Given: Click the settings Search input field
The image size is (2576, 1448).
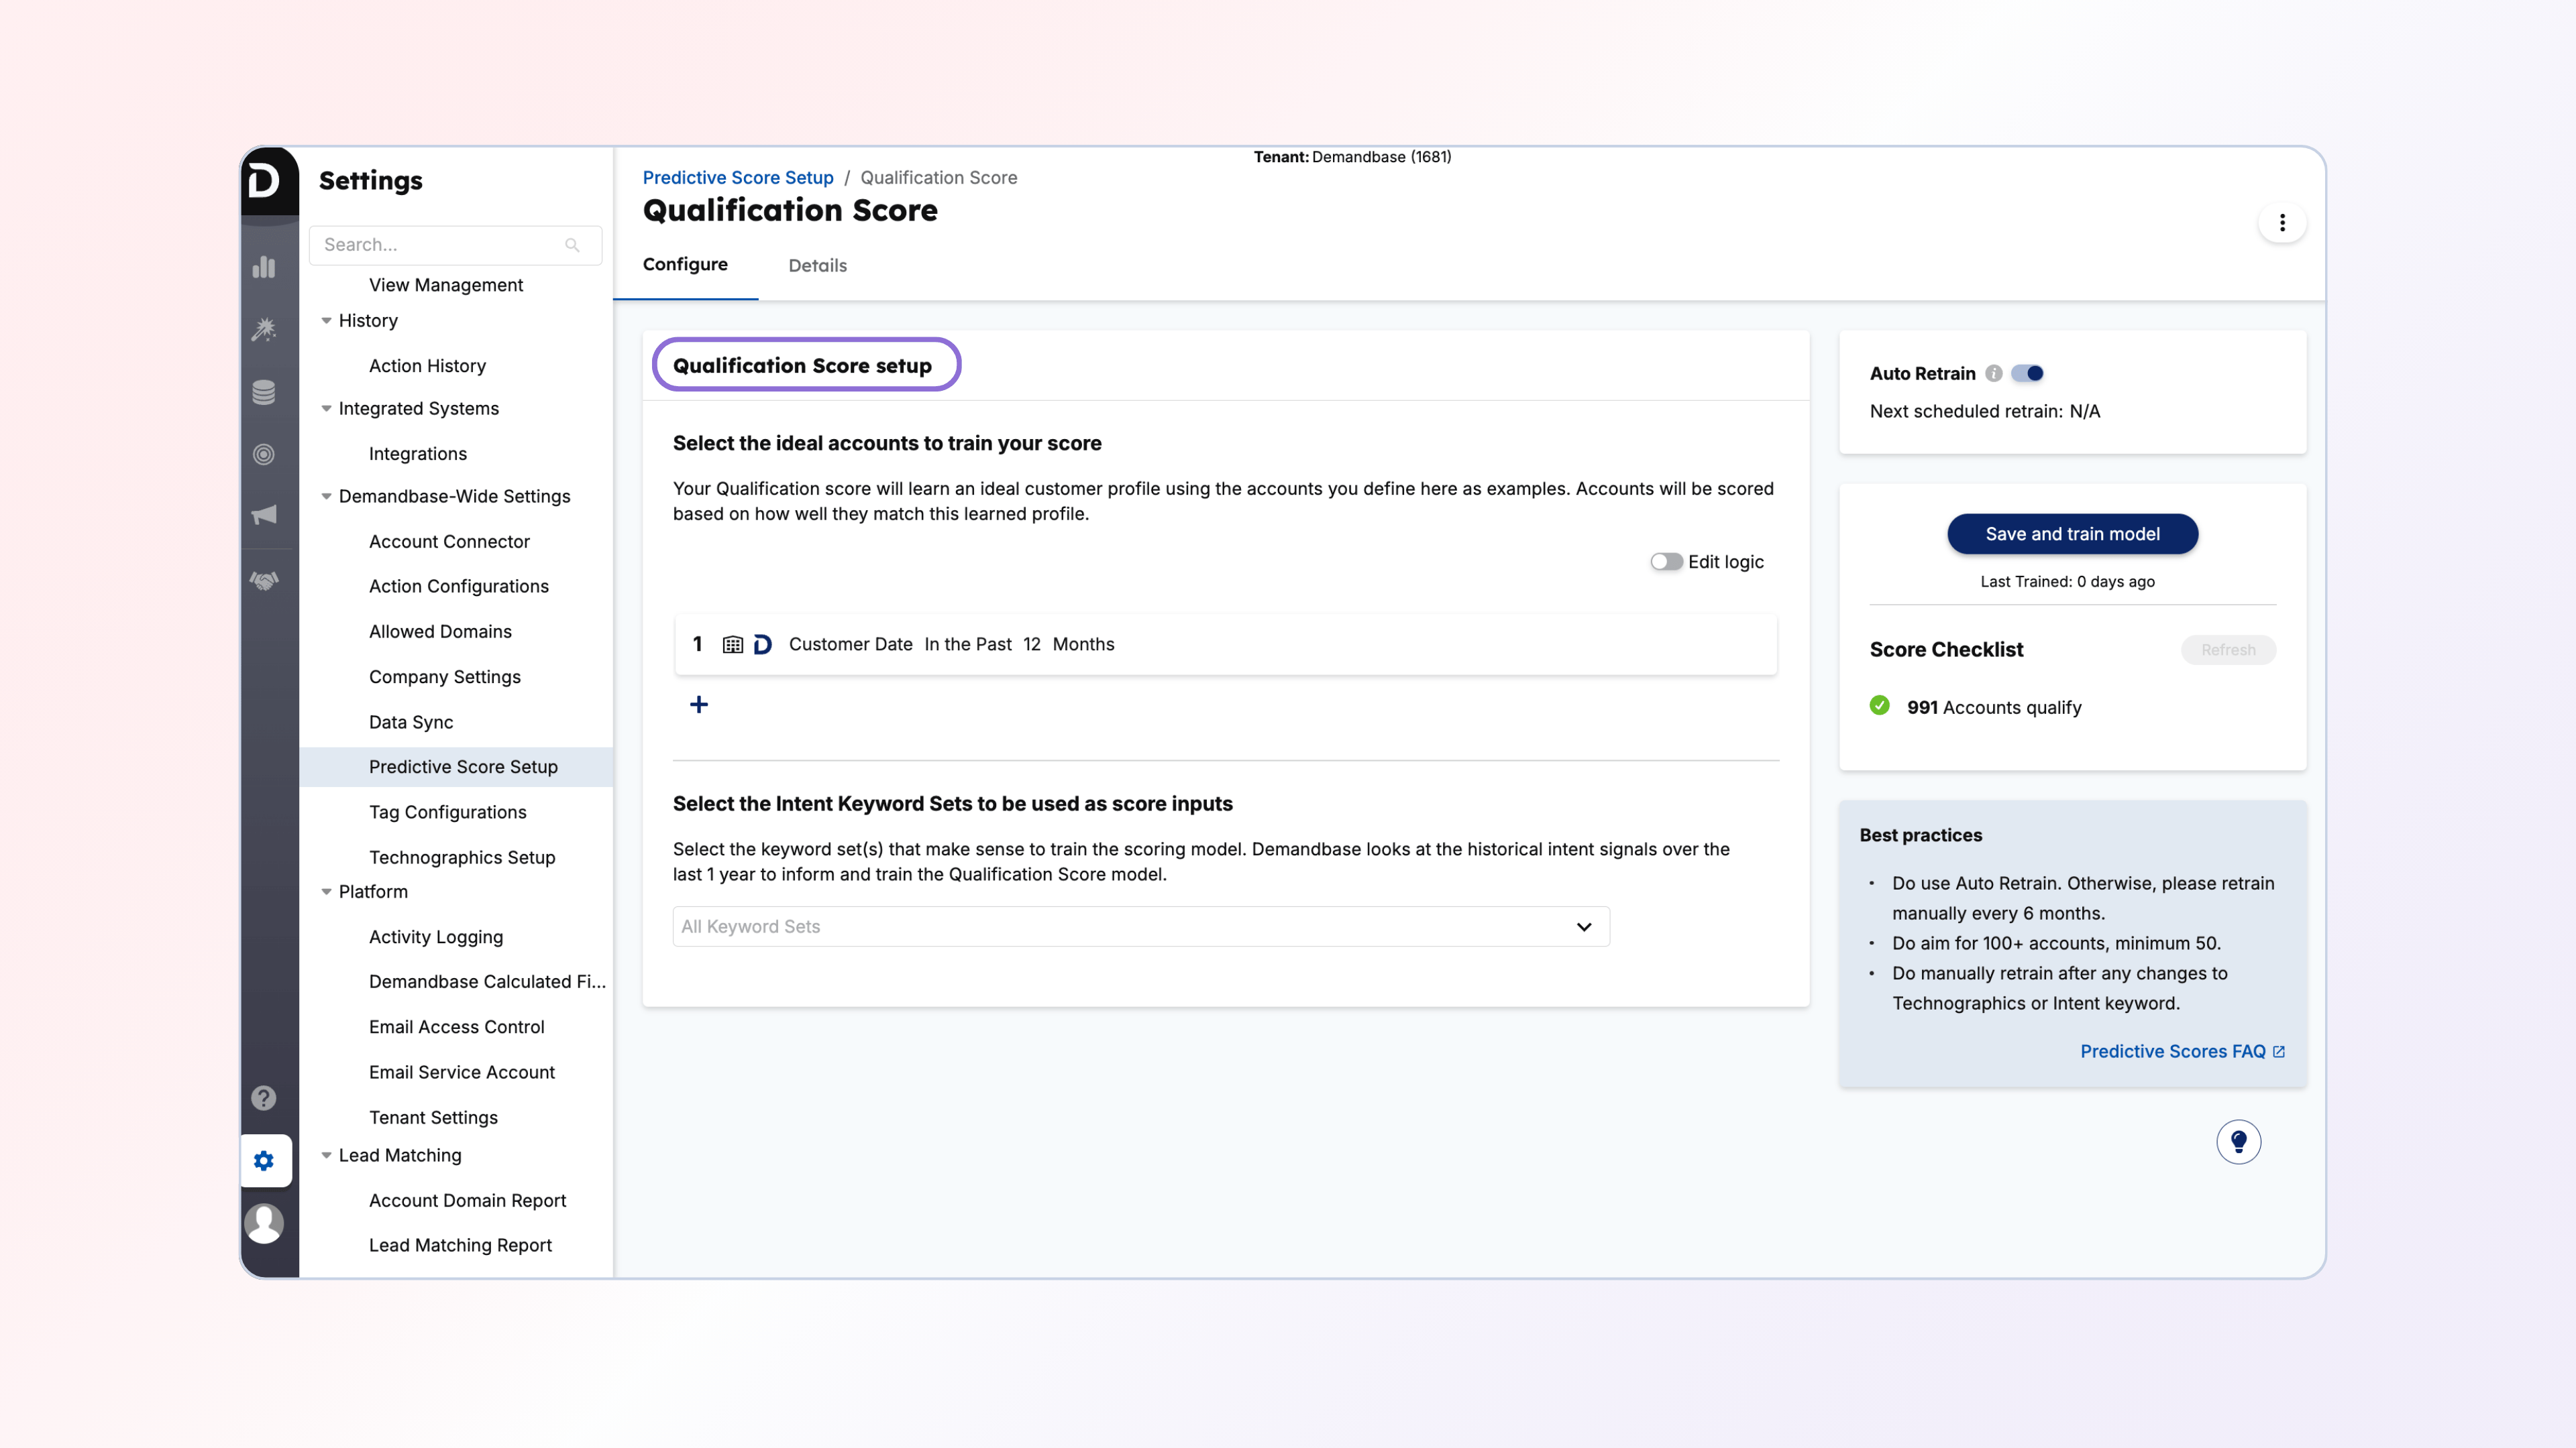Looking at the screenshot, I should [440, 245].
